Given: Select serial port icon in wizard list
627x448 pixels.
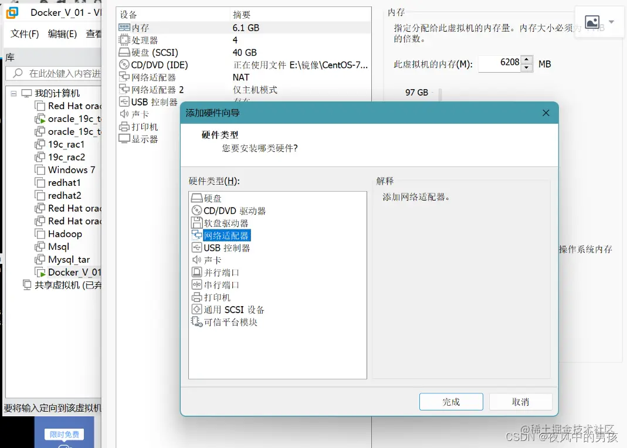Looking at the screenshot, I should point(196,284).
